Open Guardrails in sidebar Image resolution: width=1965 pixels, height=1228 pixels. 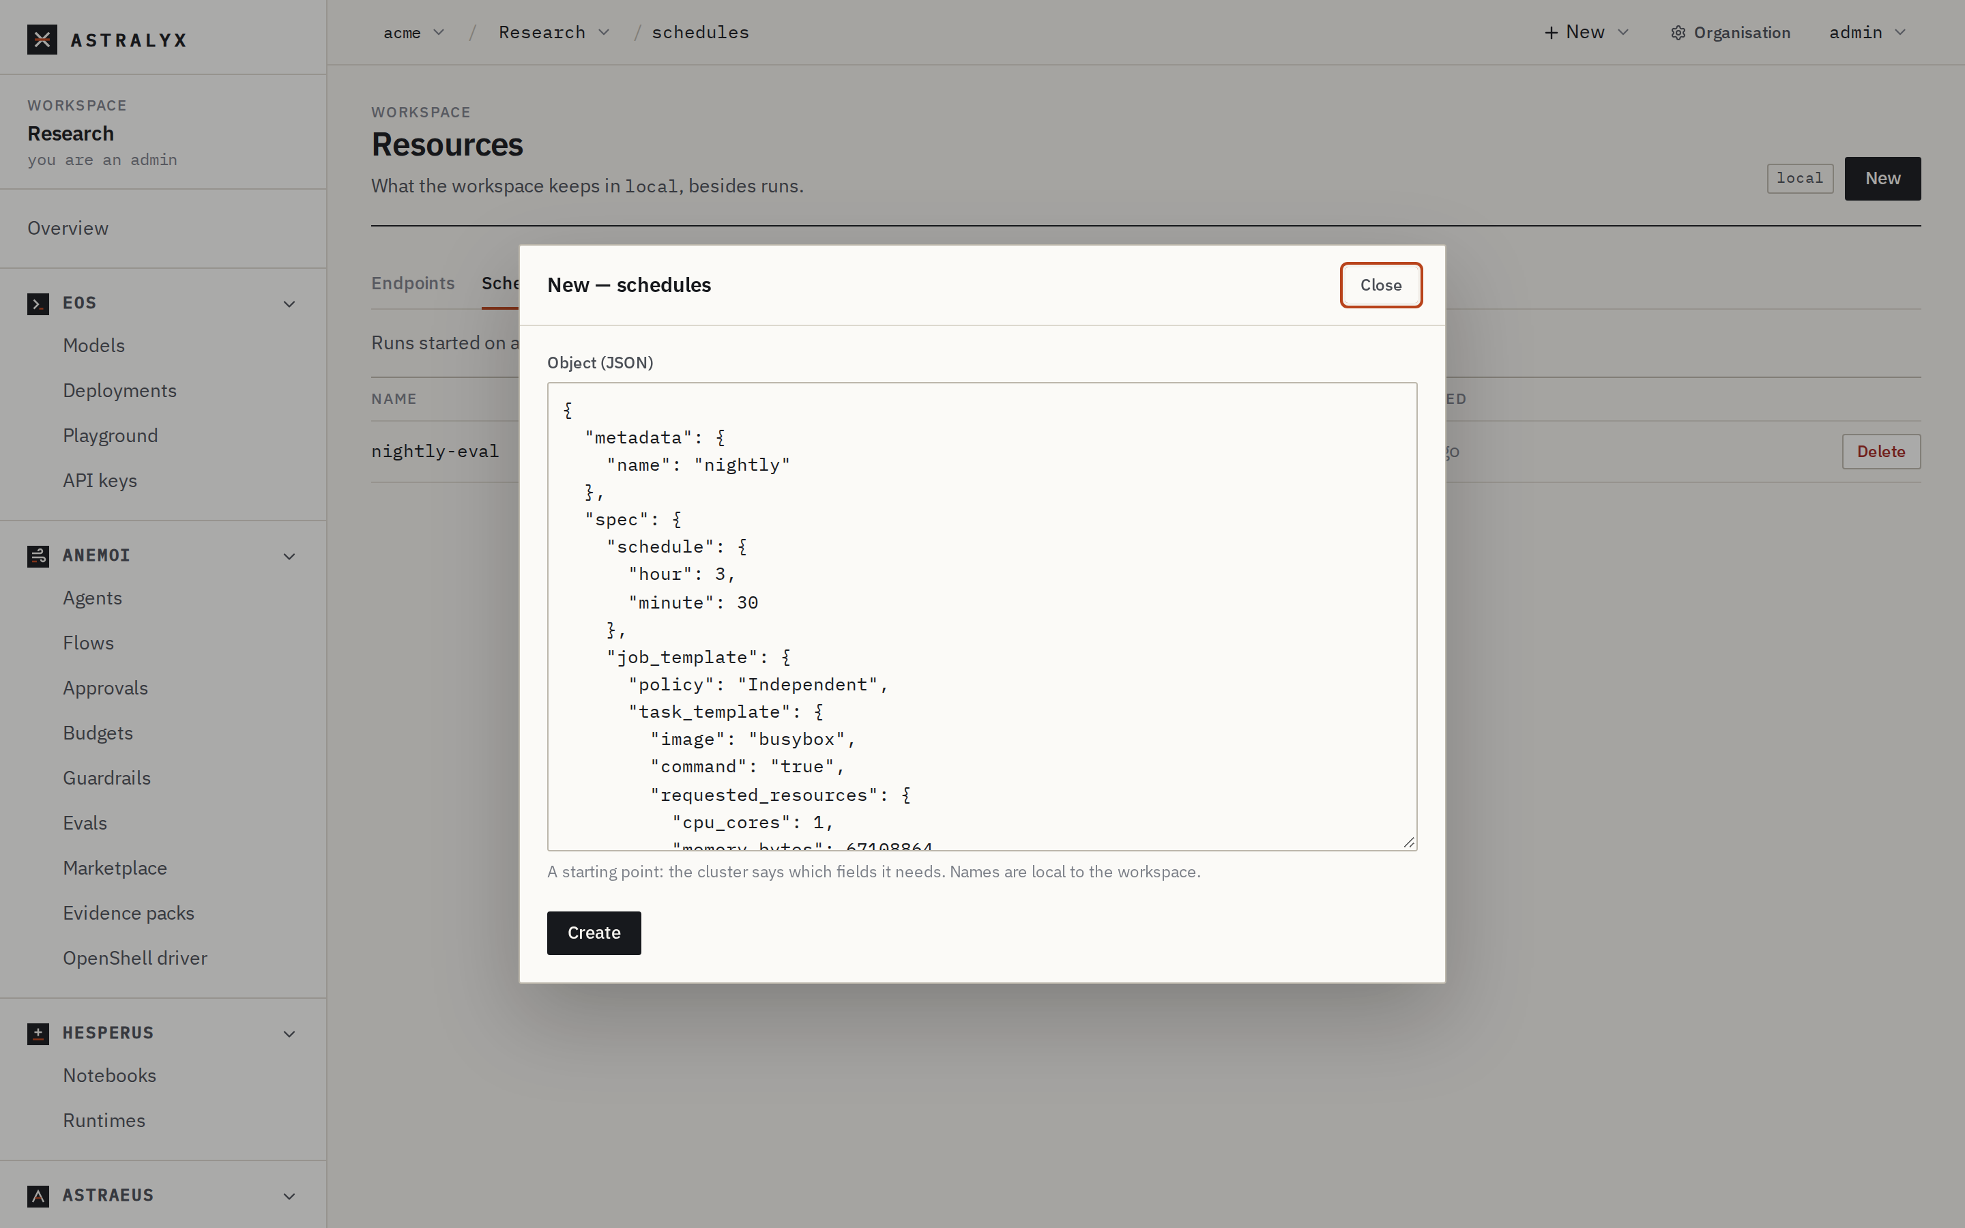[x=107, y=778]
